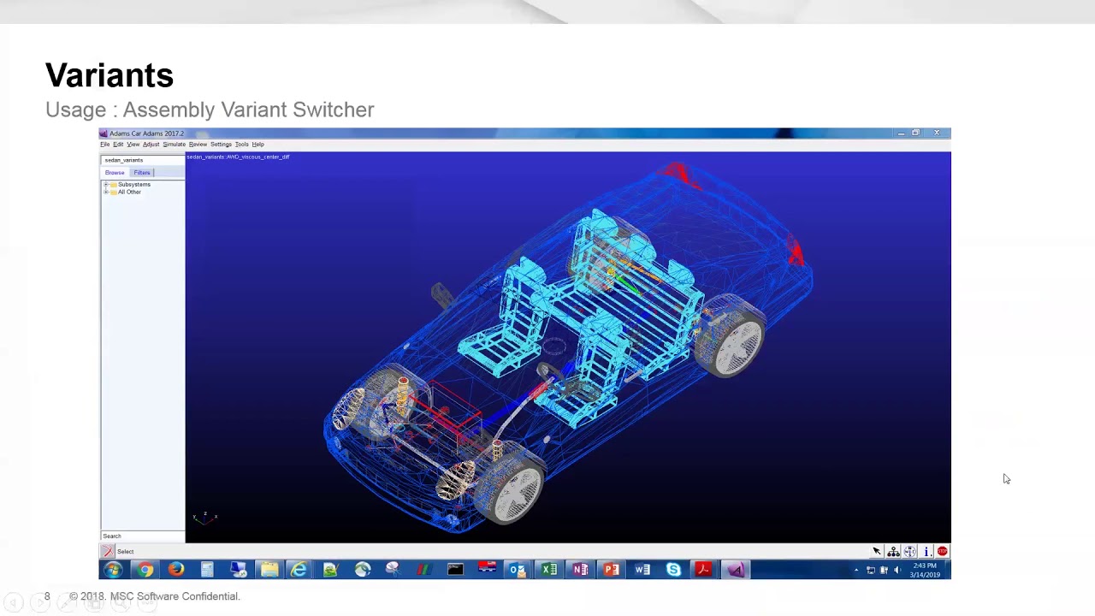Click the compass view-orientation icon

pos(910,552)
